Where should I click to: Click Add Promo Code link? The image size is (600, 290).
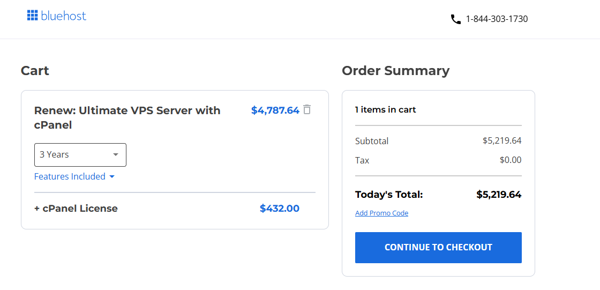(x=381, y=213)
